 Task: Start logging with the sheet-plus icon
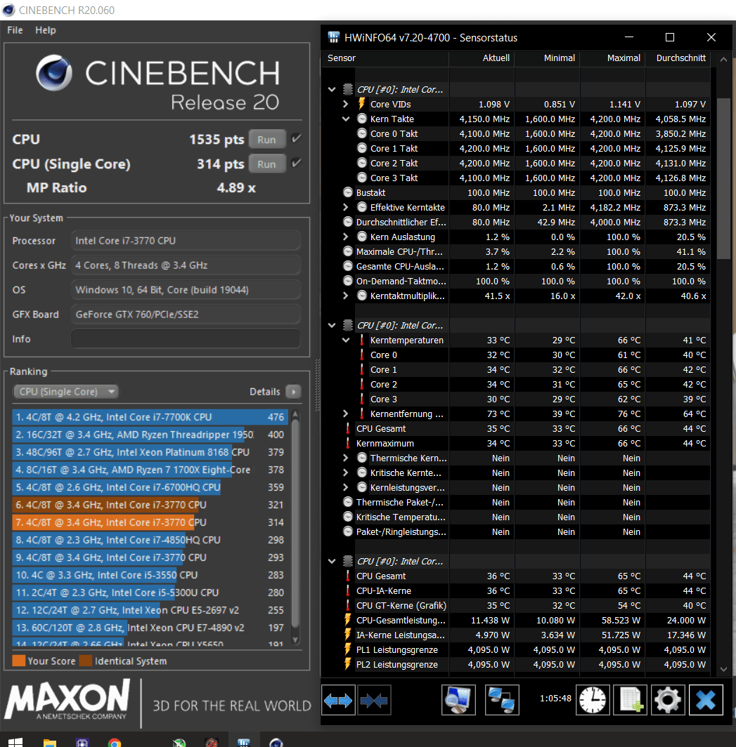click(630, 700)
